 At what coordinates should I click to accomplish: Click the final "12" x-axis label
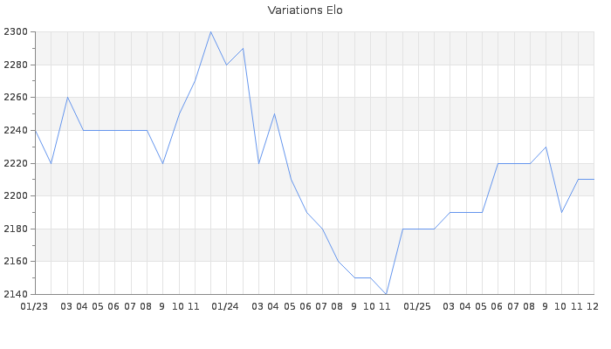point(593,306)
